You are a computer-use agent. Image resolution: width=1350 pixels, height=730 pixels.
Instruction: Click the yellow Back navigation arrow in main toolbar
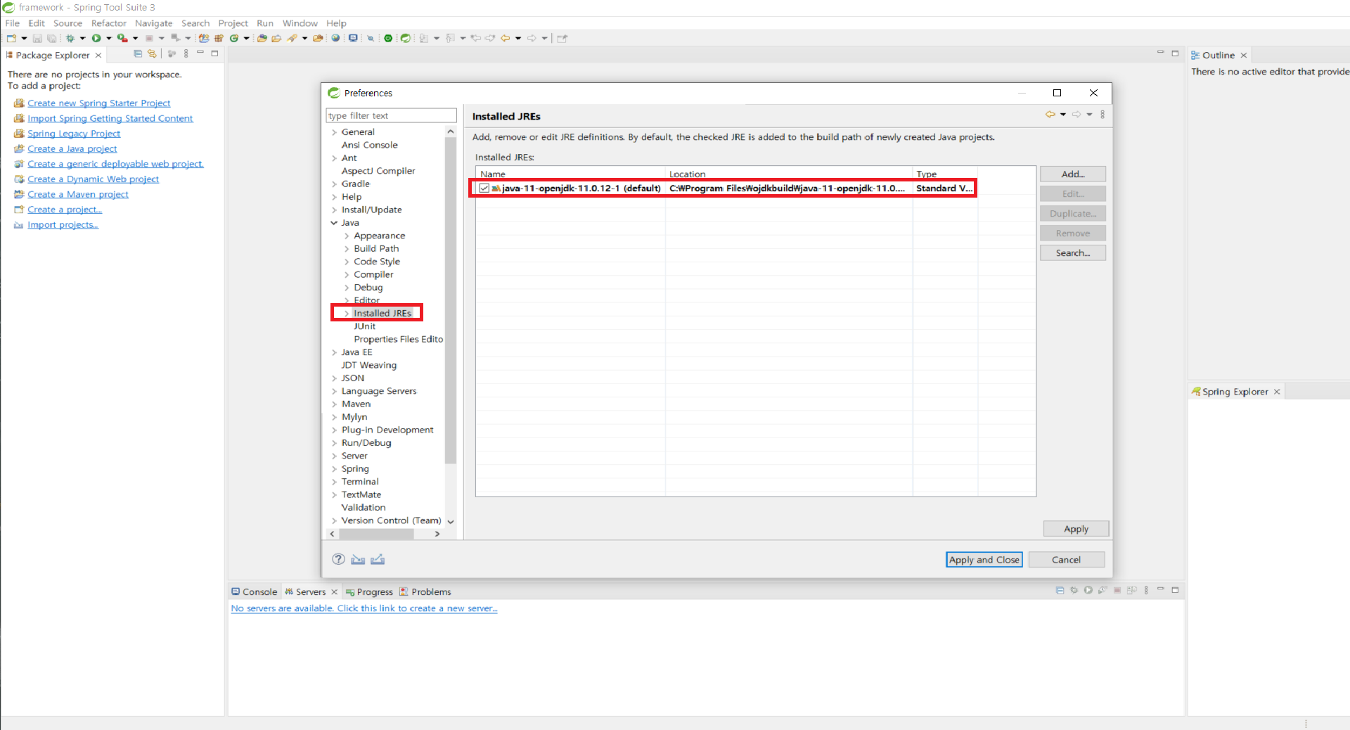tap(505, 38)
